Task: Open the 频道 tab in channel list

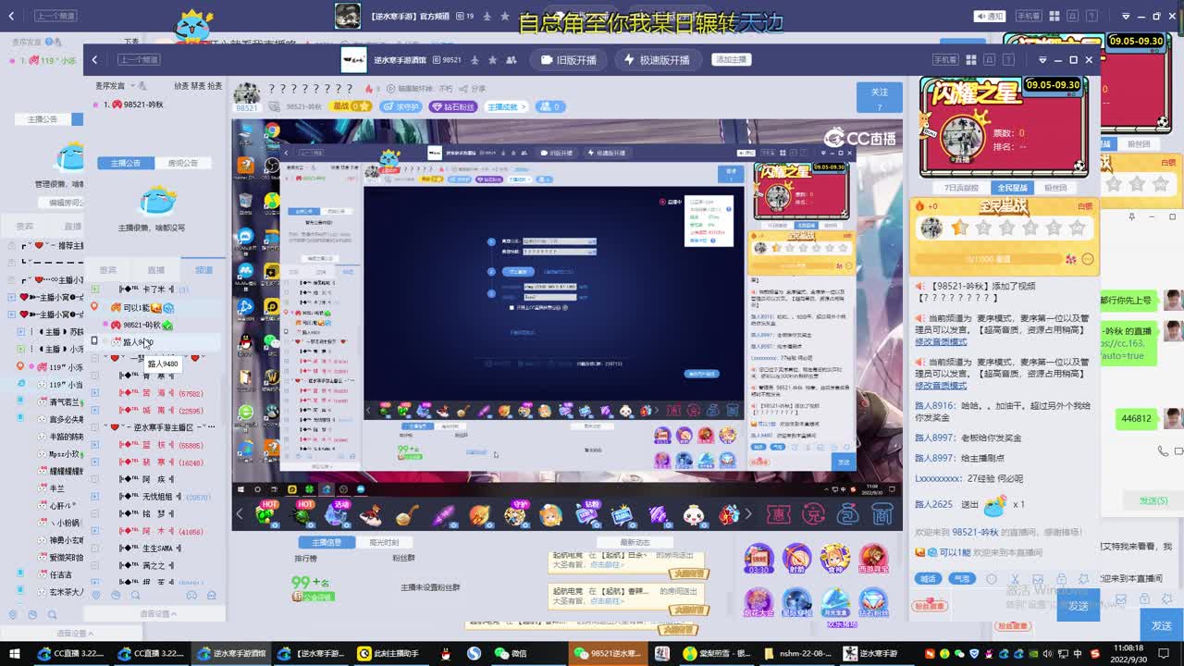Action: [203, 270]
